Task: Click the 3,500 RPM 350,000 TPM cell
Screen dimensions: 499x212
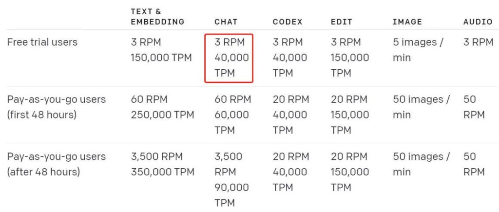Action: click(x=162, y=164)
